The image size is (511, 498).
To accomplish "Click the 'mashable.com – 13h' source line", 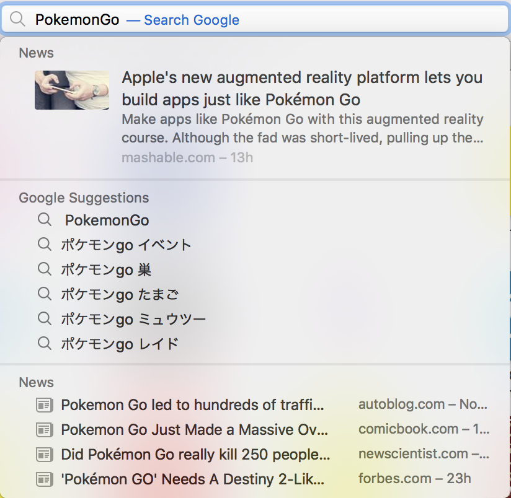I will pos(187,157).
